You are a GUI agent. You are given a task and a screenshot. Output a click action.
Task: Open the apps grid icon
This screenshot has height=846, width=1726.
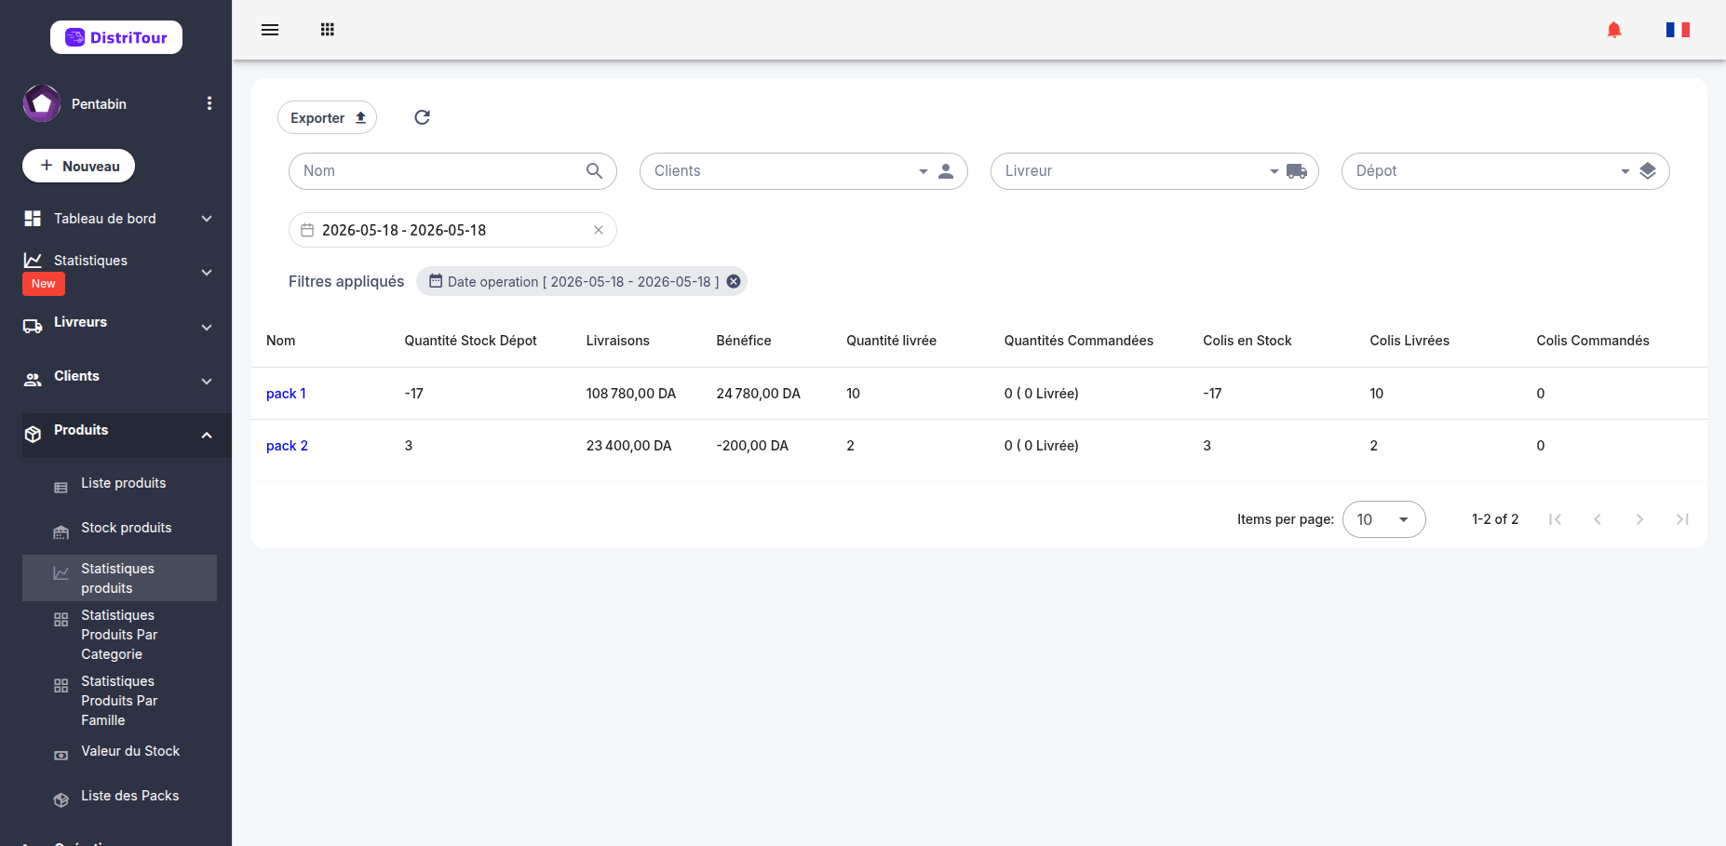click(328, 30)
